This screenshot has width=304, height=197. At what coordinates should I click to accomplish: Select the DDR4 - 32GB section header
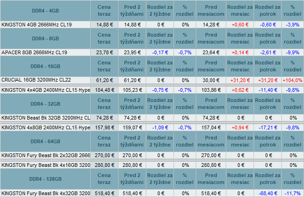tap(45, 104)
